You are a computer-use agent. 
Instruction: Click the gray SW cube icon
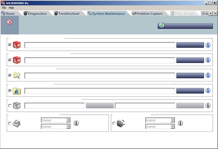click(x=17, y=106)
